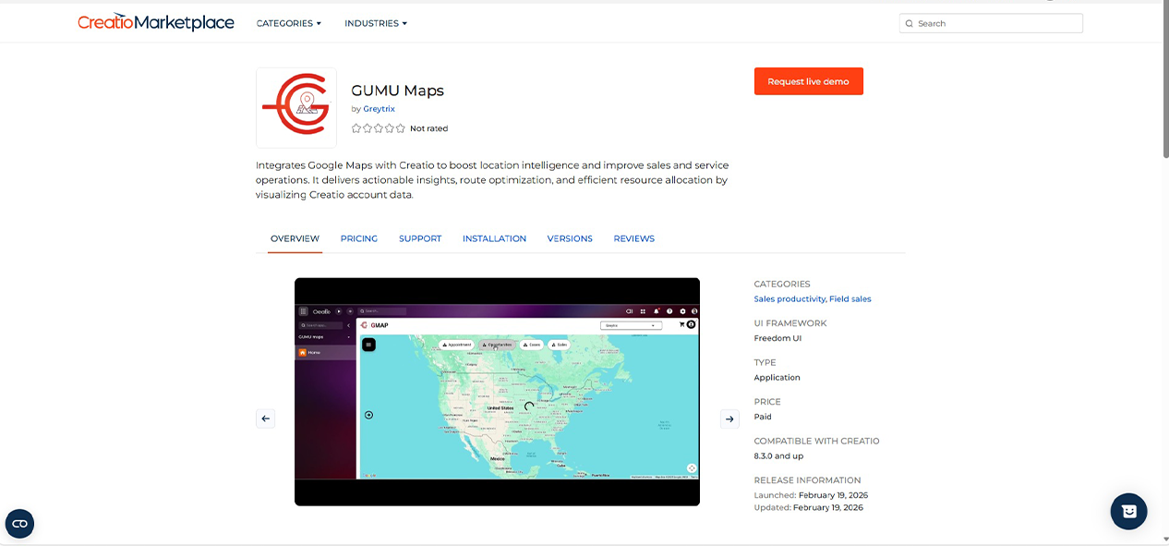Click the round CO badge icon

click(19, 524)
